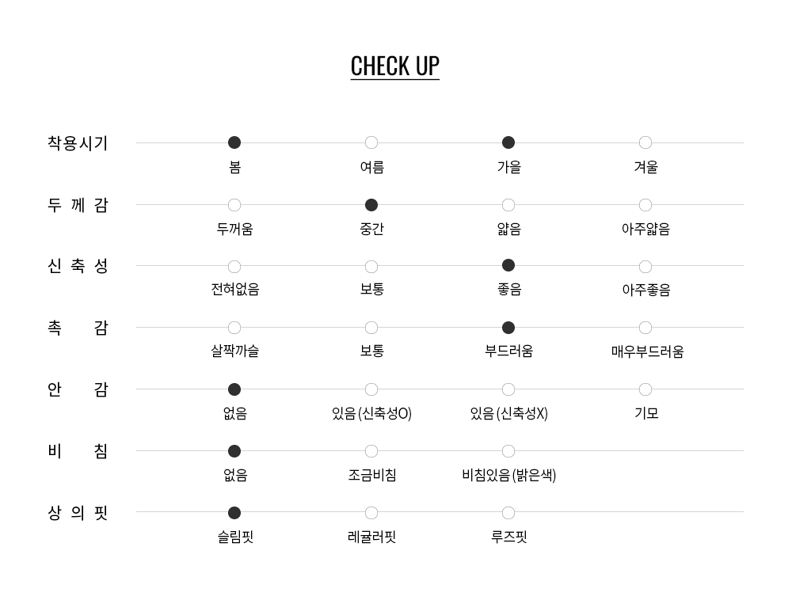This screenshot has width=792, height=615.
Task: Select the 가을 (autumn) radio dot
Action: (508, 142)
